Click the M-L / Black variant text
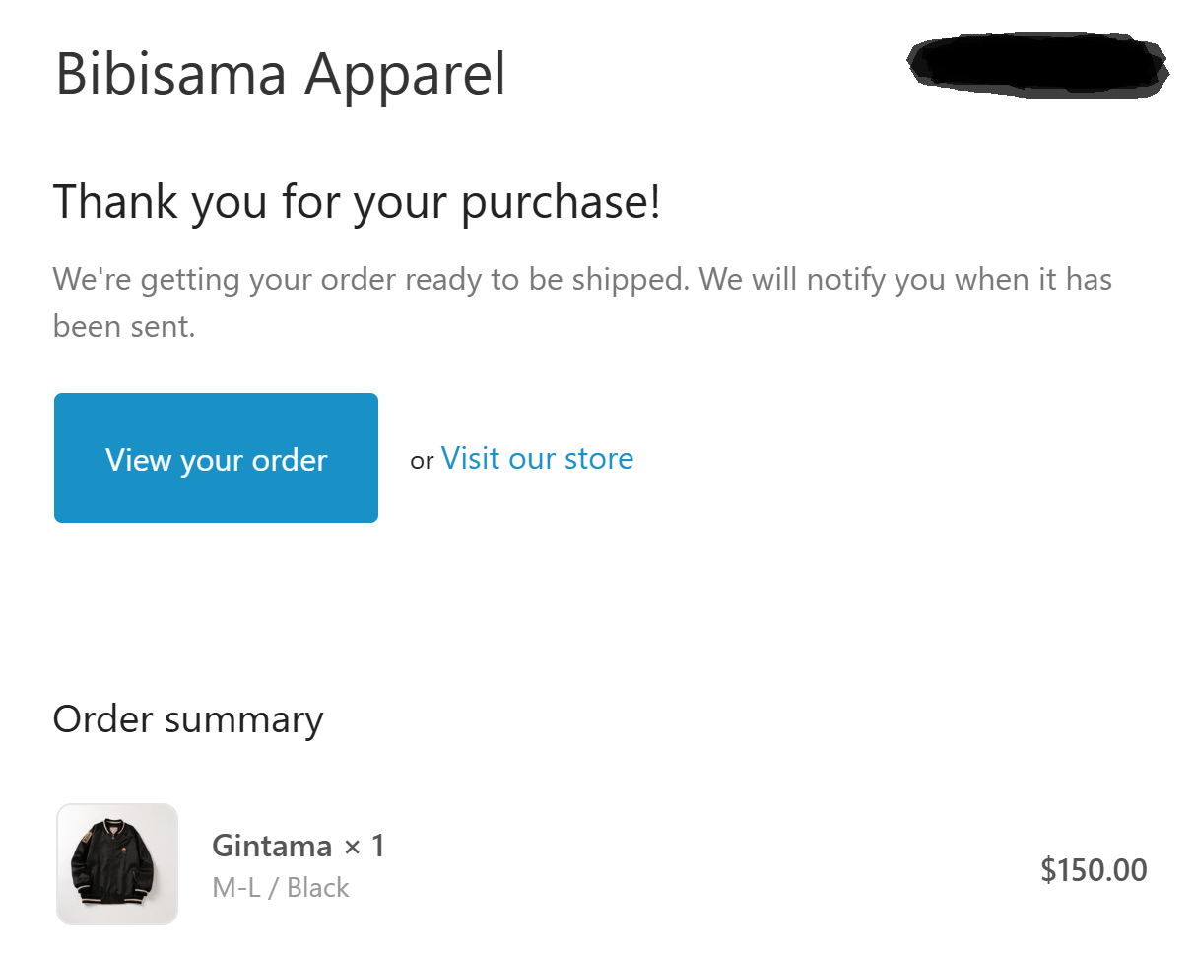The width and height of the screenshot is (1195, 953). coord(281,888)
